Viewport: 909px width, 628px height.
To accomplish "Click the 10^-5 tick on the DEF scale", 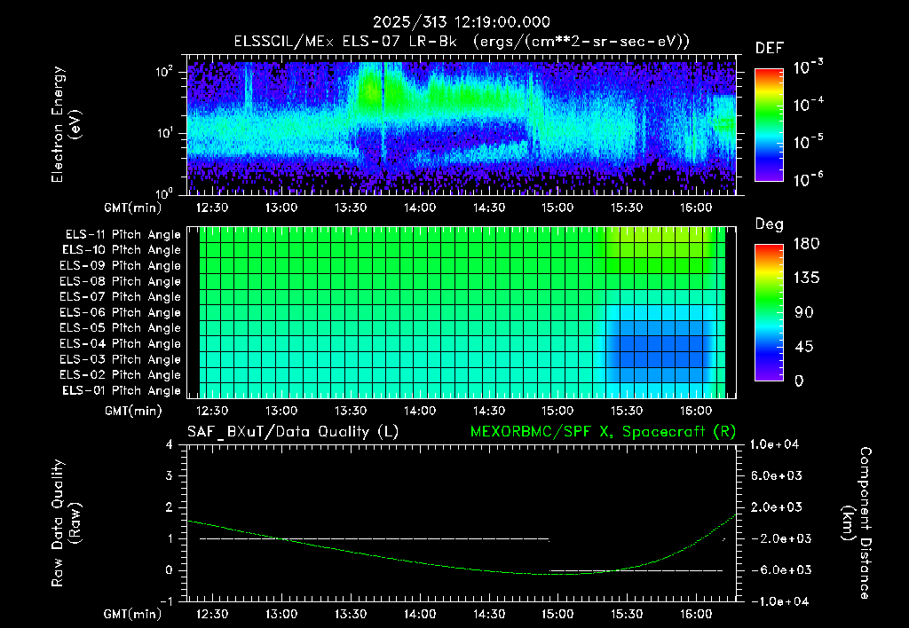I will click(809, 142).
